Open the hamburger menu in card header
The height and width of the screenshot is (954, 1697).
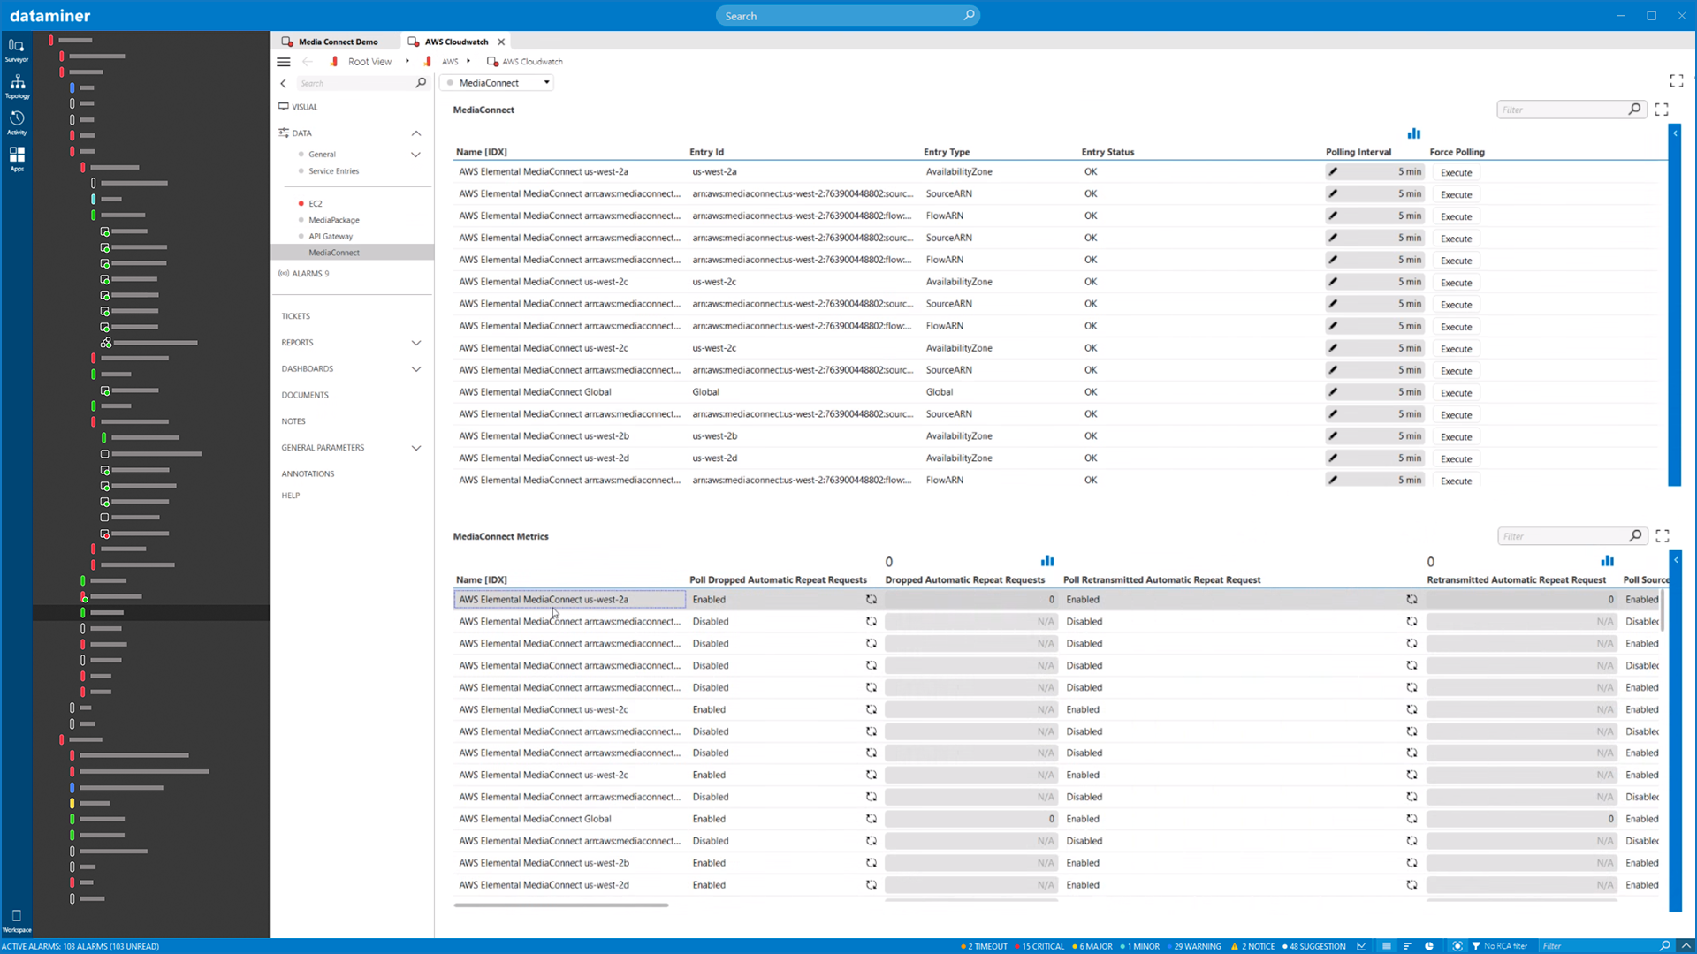[284, 62]
